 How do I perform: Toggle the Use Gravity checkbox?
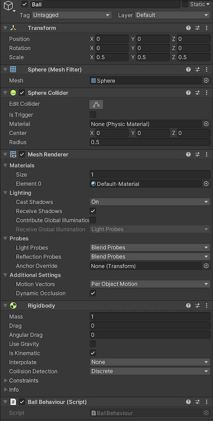pos(93,344)
